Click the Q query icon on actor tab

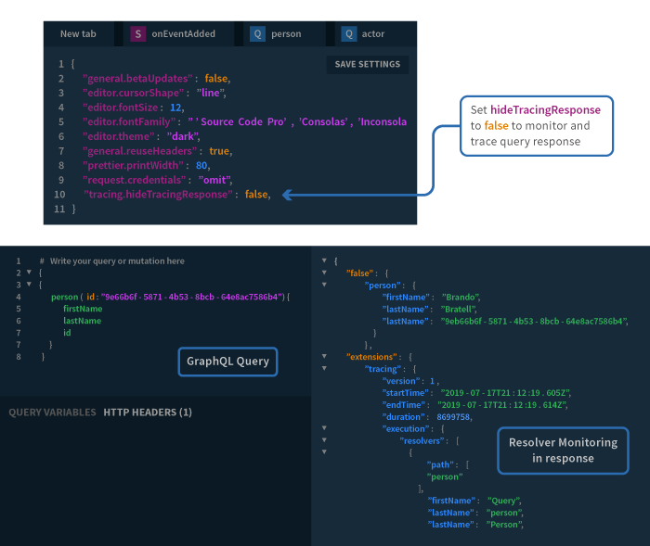(x=348, y=34)
